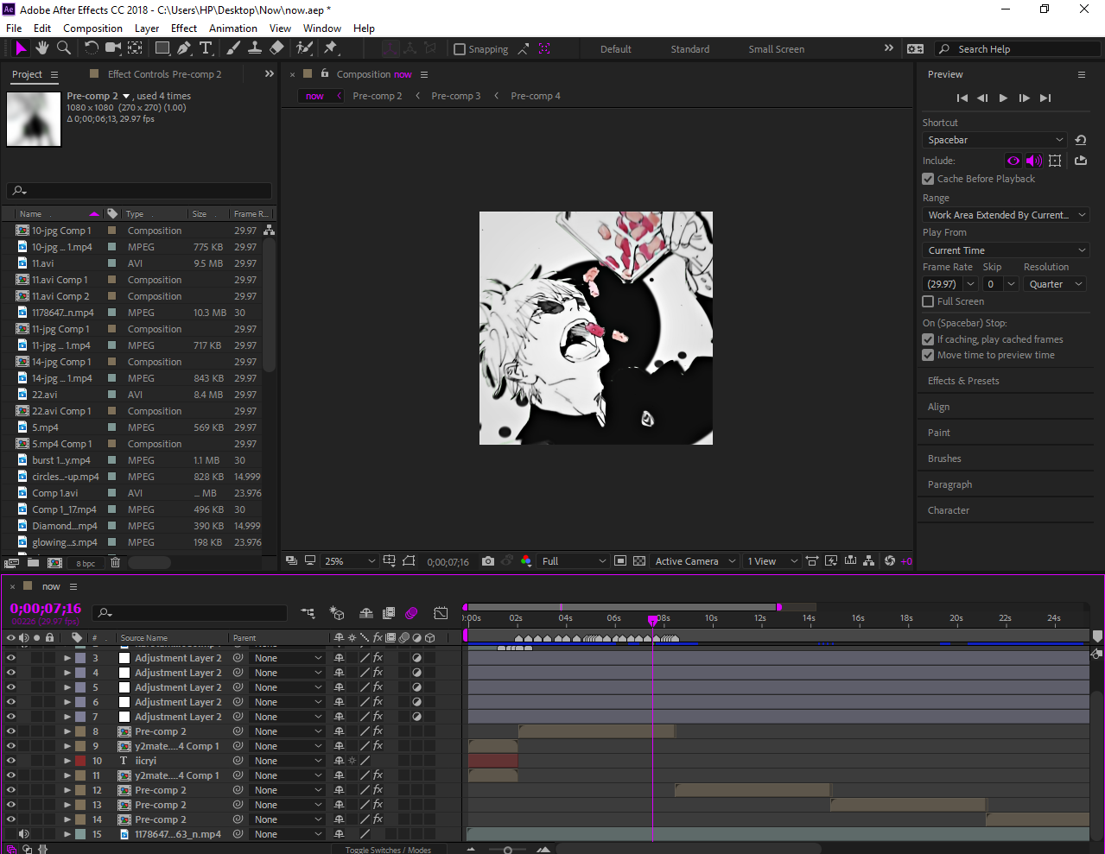Open the composition flowchart icon in viewer
This screenshot has height=854, width=1105.
[869, 561]
